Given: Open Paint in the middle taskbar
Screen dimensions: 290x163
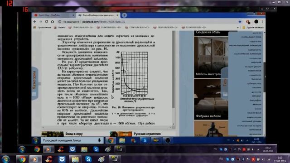Looking at the screenshot, I should point(108,149).
